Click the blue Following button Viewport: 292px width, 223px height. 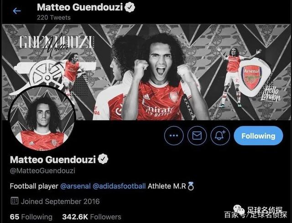258,136
